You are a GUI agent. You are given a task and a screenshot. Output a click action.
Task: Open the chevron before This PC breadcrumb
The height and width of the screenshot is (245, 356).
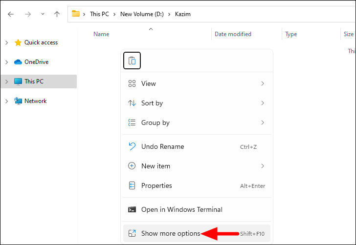[x=84, y=14]
